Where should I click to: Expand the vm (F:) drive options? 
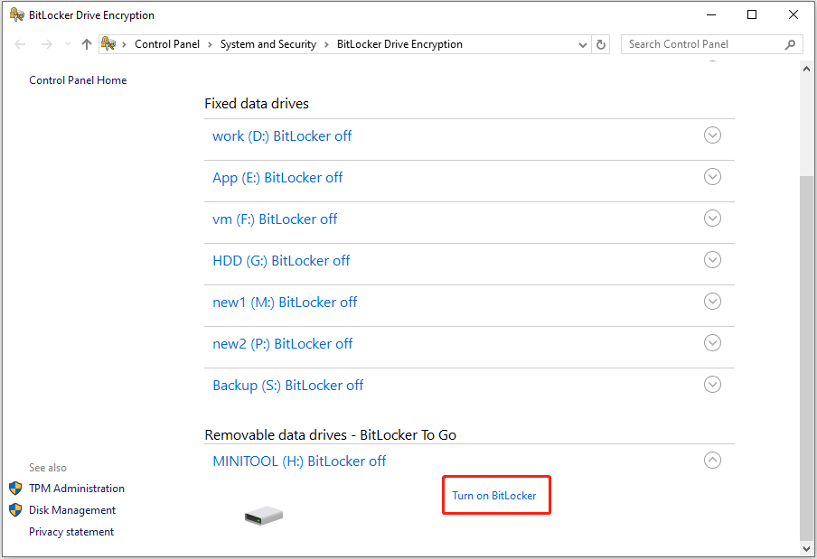click(x=712, y=219)
